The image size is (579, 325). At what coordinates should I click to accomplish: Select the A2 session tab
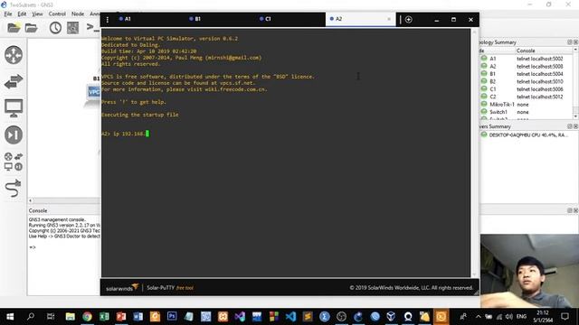click(x=338, y=19)
